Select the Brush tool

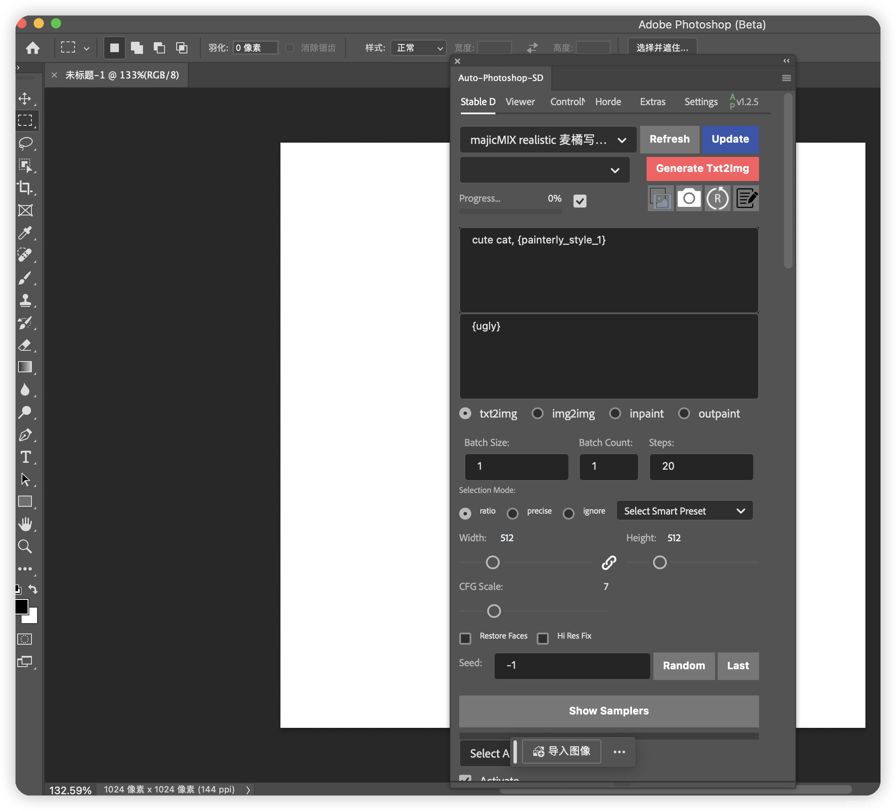click(x=25, y=278)
